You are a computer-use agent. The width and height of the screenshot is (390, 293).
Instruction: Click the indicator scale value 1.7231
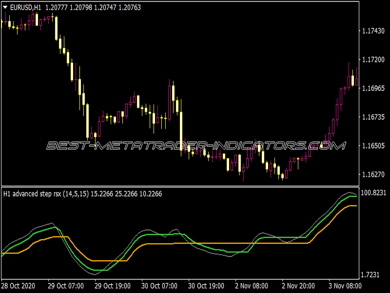370,275
